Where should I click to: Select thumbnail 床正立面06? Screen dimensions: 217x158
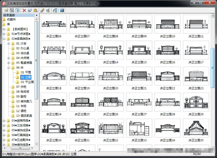coord(54,24)
